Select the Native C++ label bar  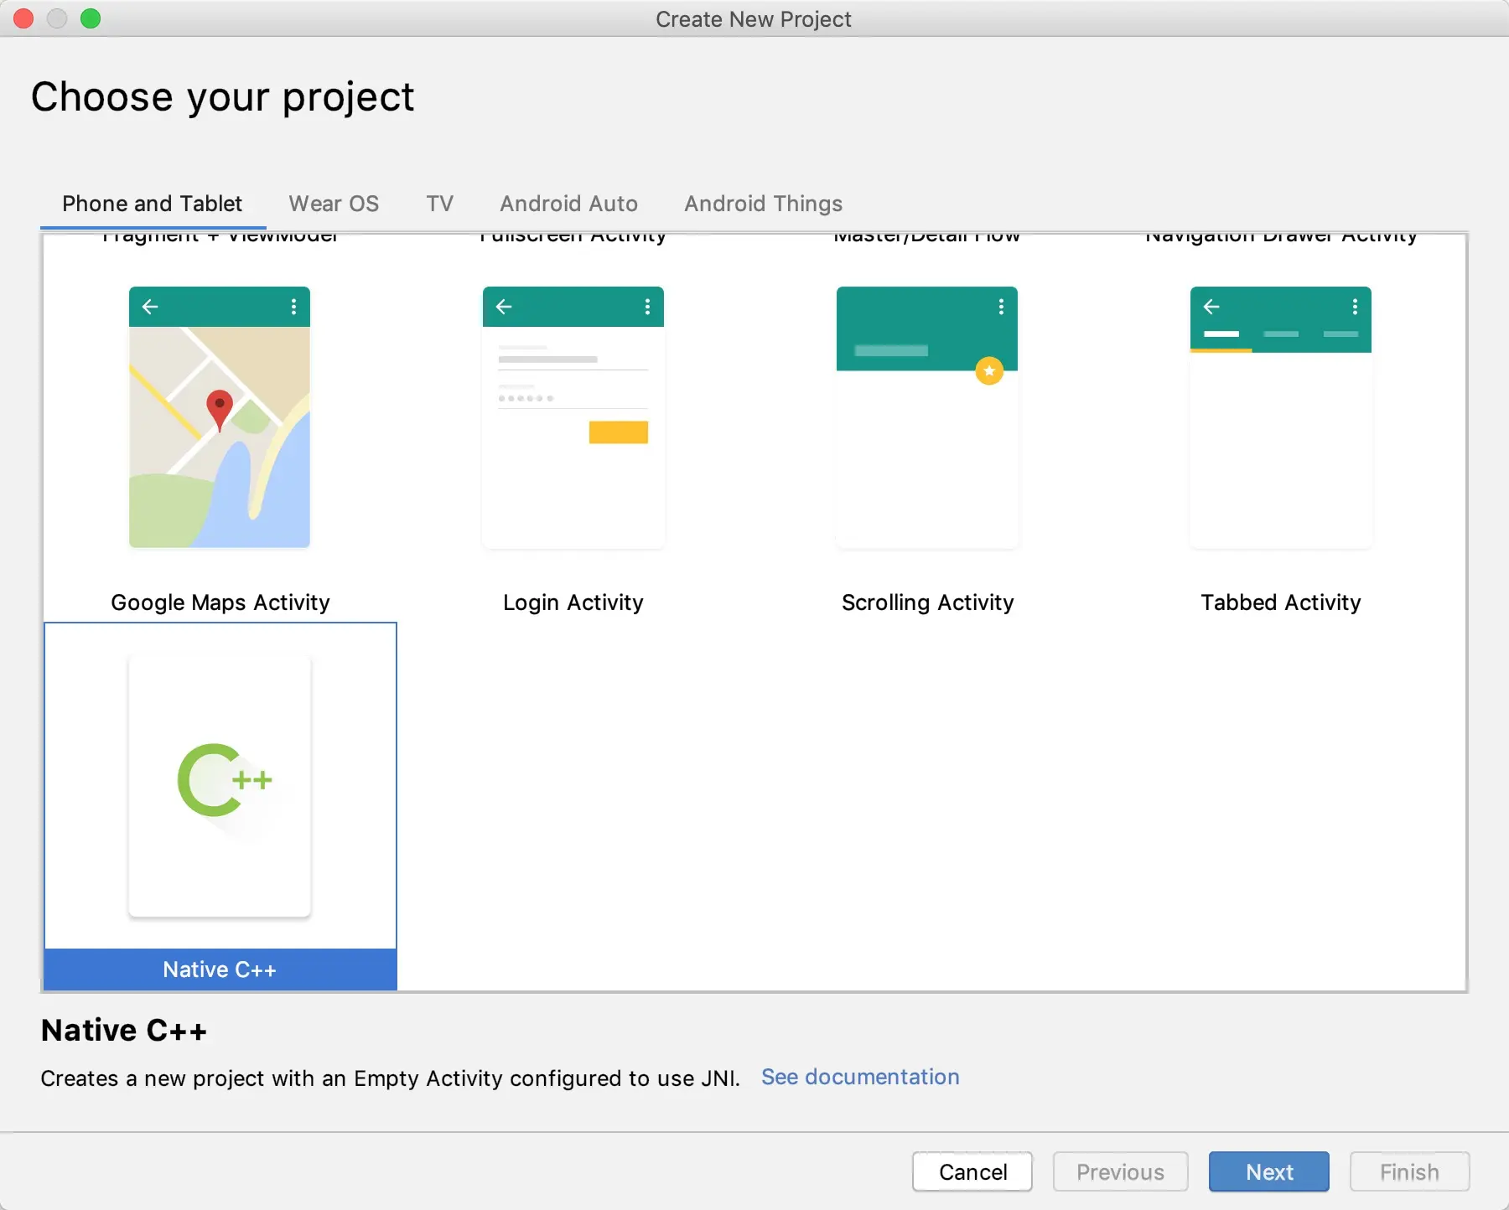pyautogui.click(x=220, y=970)
